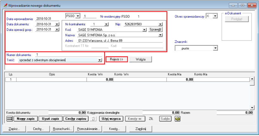The width and height of the screenshot is (259, 136).
Task: Open the Znacznik dropdown
Action: (215, 48)
